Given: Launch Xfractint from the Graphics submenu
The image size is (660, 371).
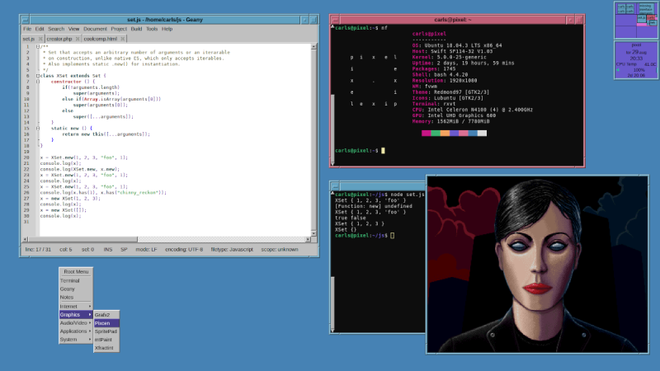Looking at the screenshot, I should [106, 348].
